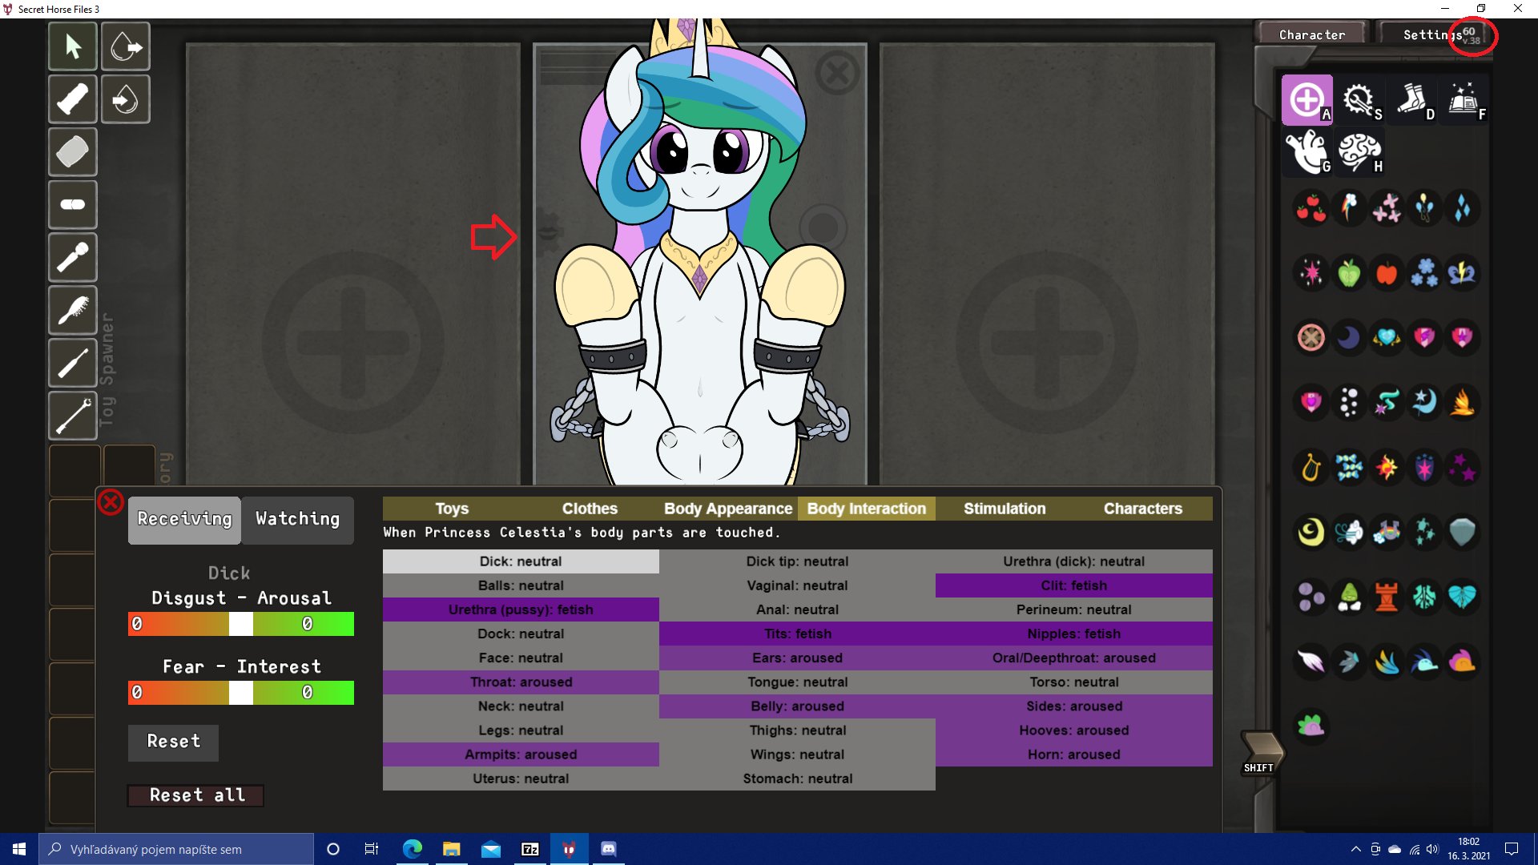Open Microsoft Edge from the taskbar
The width and height of the screenshot is (1538, 865).
click(413, 849)
